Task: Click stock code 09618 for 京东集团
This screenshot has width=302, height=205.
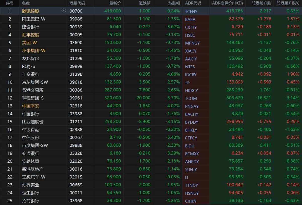Action: [76, 82]
